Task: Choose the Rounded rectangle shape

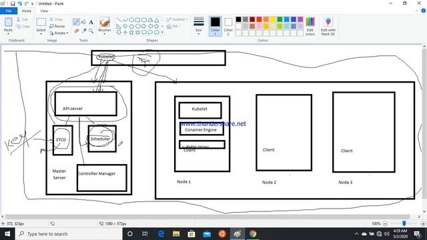Action: tap(144, 20)
